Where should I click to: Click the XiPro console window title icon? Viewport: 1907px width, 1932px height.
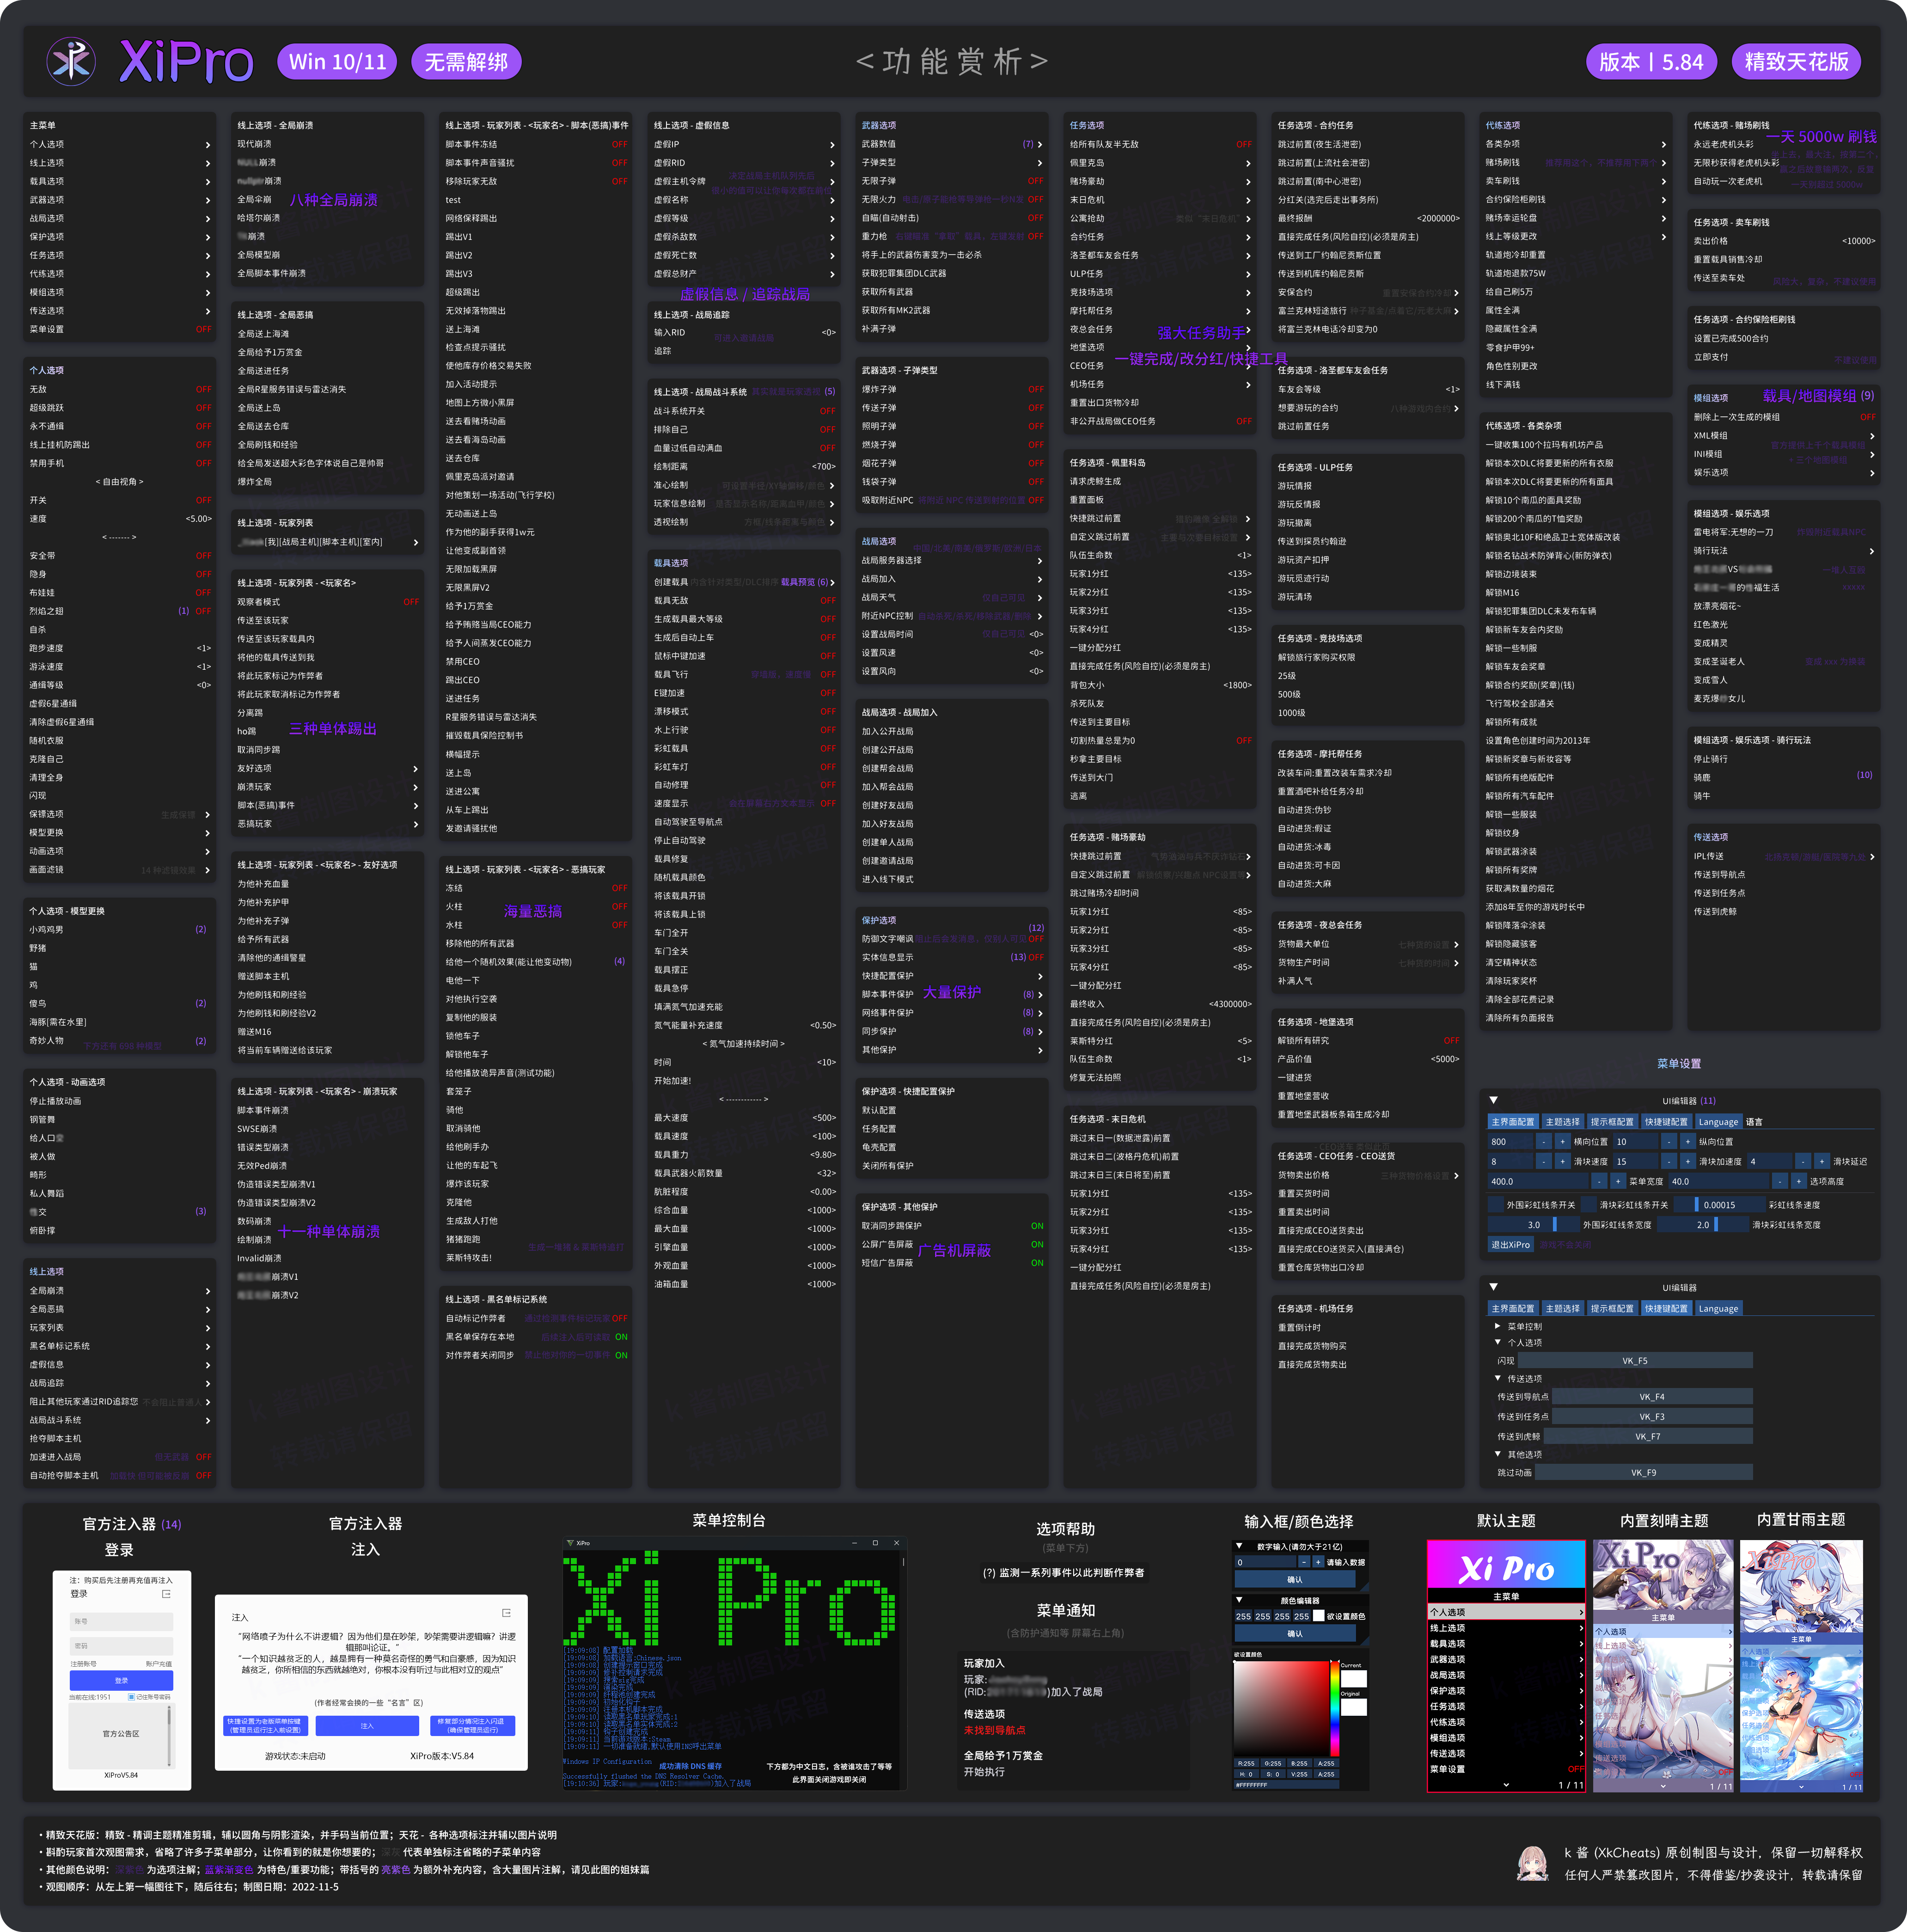click(x=571, y=1543)
